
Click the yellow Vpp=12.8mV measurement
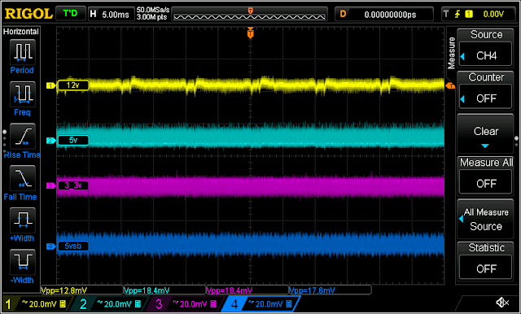pyautogui.click(x=63, y=290)
